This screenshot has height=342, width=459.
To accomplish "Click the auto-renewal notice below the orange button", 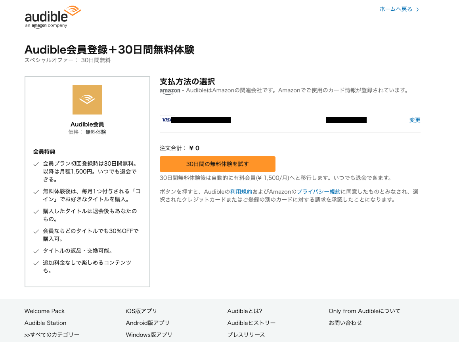I will pyautogui.click(x=275, y=178).
